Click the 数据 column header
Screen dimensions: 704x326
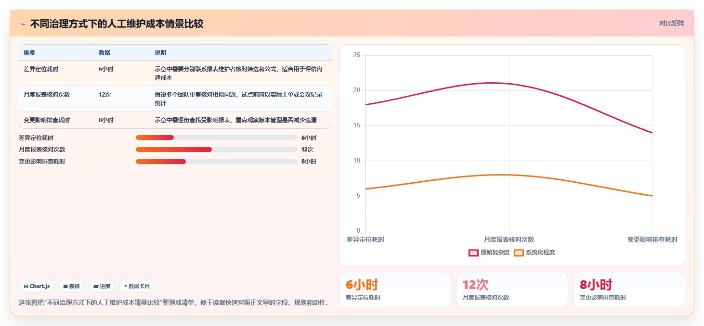point(104,53)
